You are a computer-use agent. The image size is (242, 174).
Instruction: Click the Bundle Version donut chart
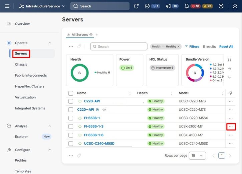pyautogui.click(x=195, y=73)
